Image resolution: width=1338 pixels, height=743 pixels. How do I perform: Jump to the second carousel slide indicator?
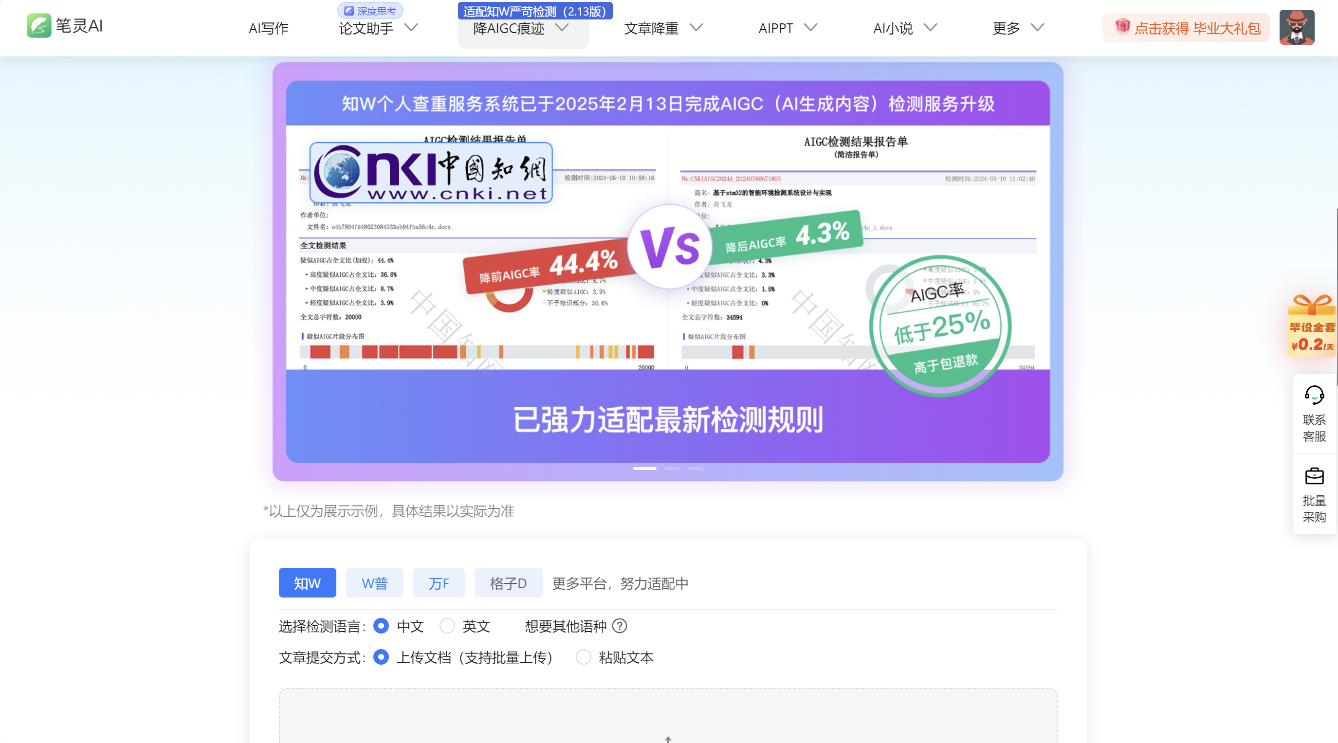tap(672, 469)
